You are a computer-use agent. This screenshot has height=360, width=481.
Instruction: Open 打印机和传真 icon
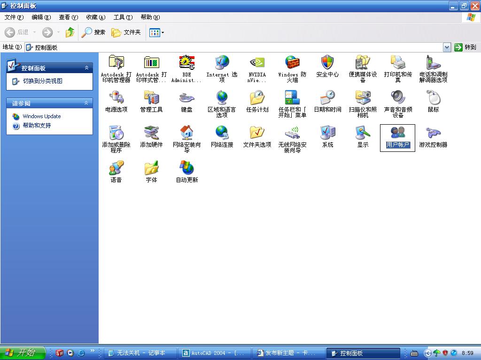coord(398,62)
